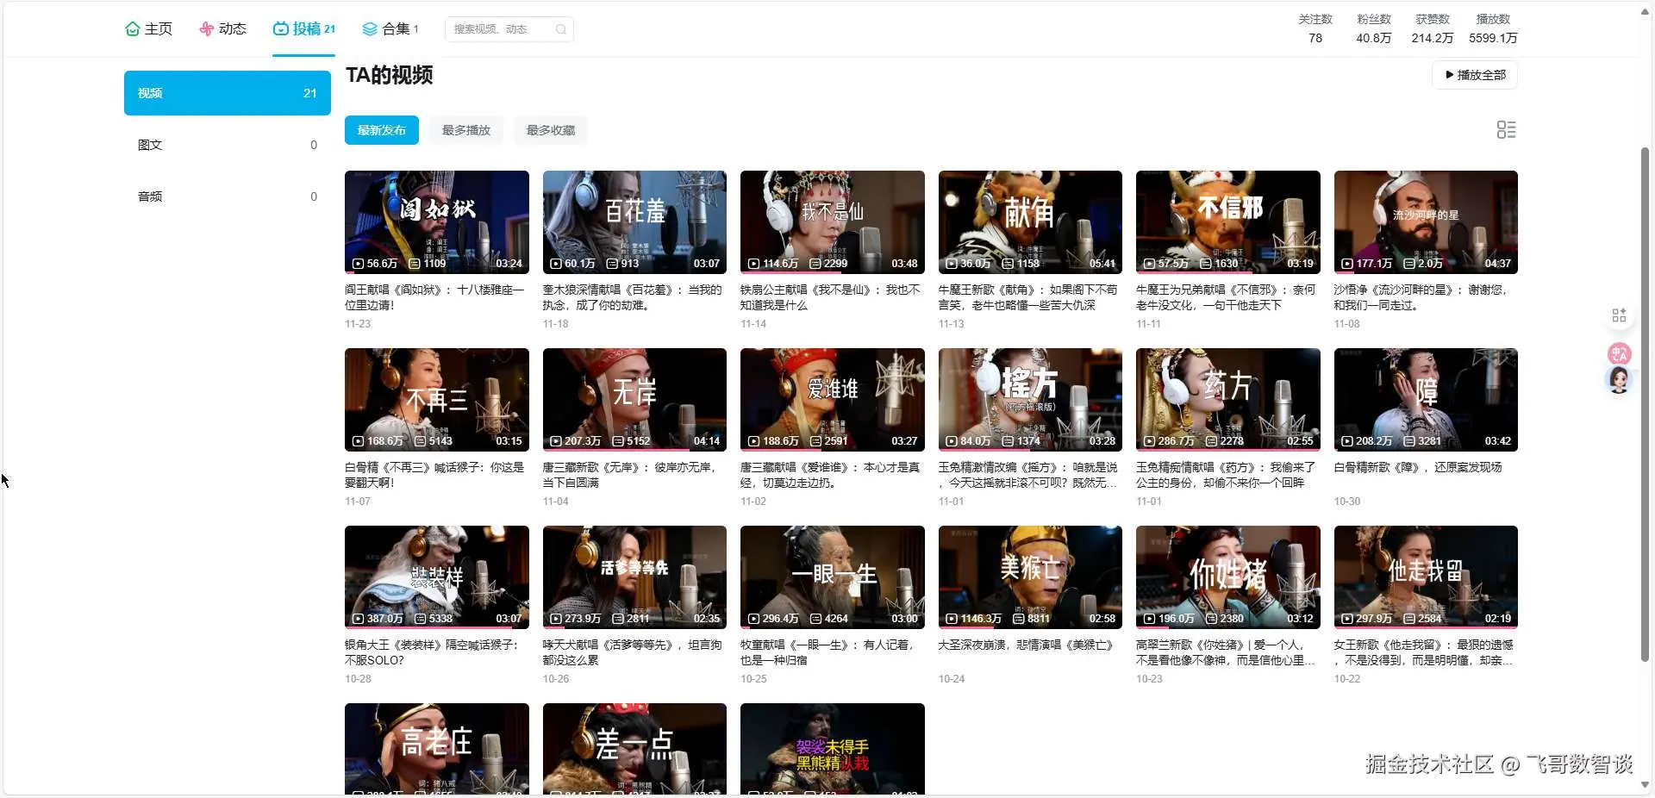The width and height of the screenshot is (1655, 798).
Task: Sort by 最多播放
Action: click(x=466, y=130)
